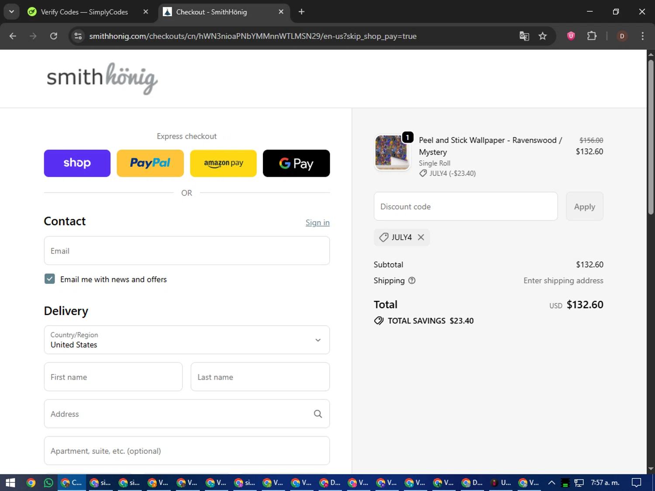Focus the Discount code field
655x491 pixels.
[x=465, y=206]
